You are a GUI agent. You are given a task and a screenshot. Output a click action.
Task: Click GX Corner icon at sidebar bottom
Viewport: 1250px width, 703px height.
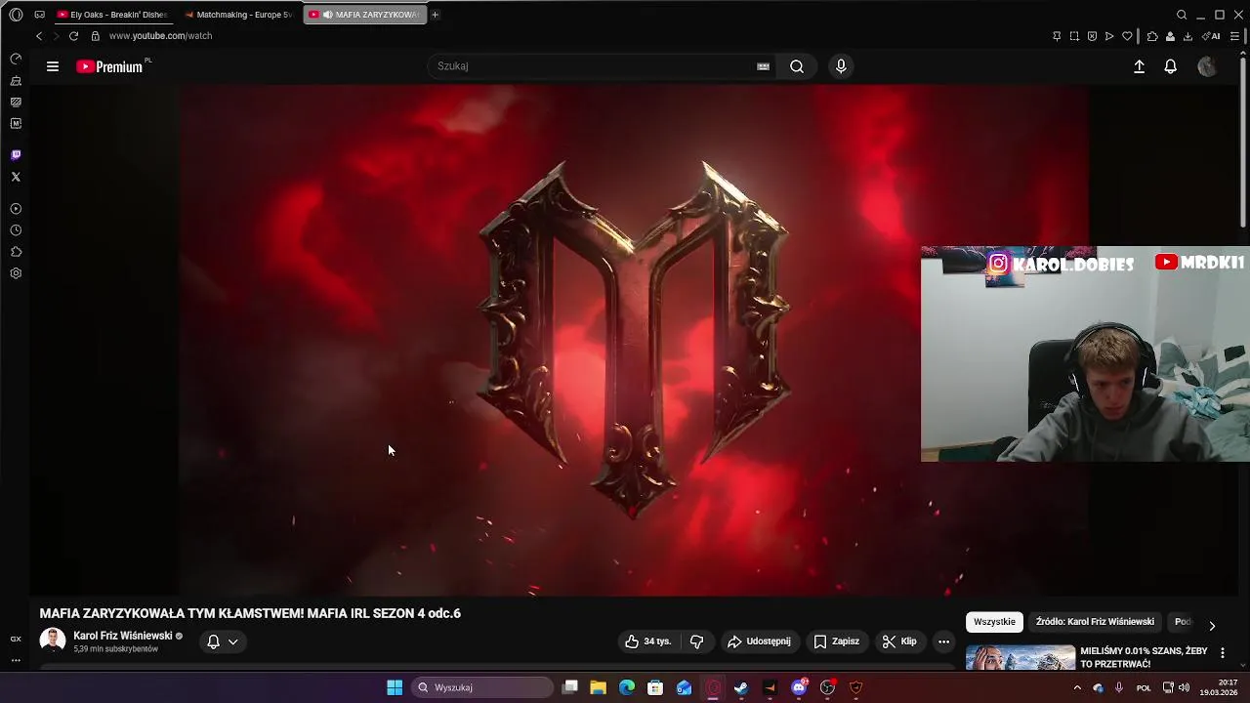[16, 639]
